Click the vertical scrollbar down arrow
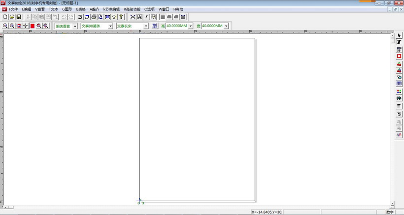 point(392,203)
